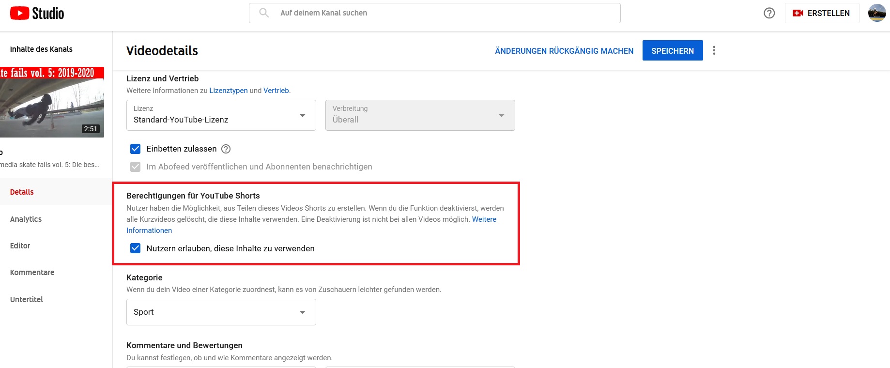
Task: Click the account avatar in the header
Action: 876,13
